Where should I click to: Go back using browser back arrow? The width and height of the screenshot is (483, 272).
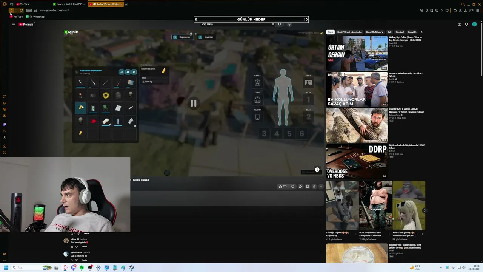pyautogui.click(x=11, y=11)
